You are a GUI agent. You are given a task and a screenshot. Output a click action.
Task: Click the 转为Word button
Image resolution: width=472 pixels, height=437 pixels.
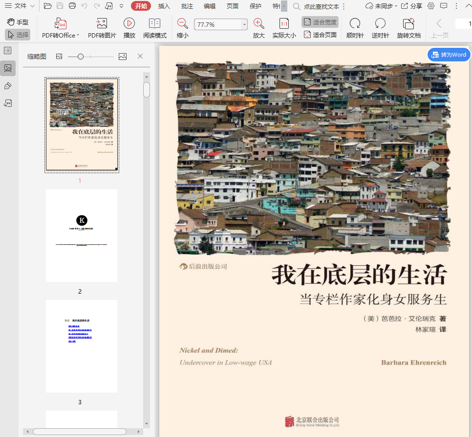(x=449, y=55)
